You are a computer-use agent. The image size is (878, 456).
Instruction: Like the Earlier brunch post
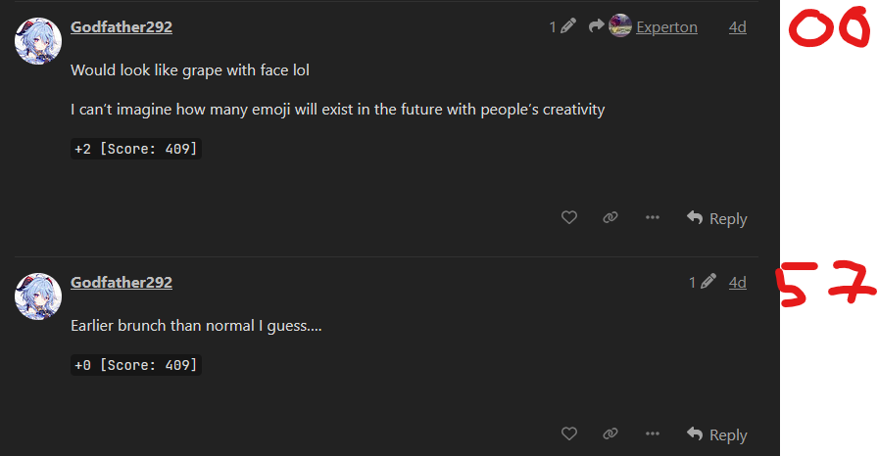(569, 434)
